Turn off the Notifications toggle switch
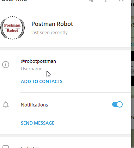Screen dimensions: 134x148 pos(117,104)
